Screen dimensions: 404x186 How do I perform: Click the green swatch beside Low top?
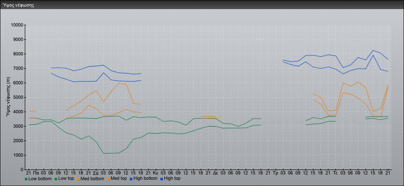[x=55, y=179]
